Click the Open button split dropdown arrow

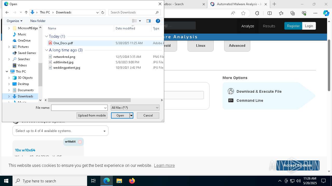point(131,115)
